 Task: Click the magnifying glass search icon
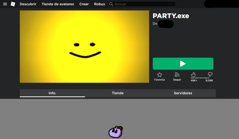(111, 4)
